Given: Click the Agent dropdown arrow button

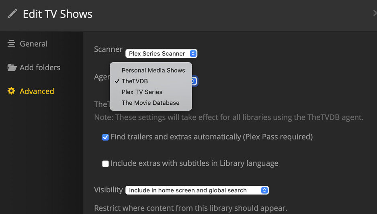Looking at the screenshot, I should click(194, 81).
